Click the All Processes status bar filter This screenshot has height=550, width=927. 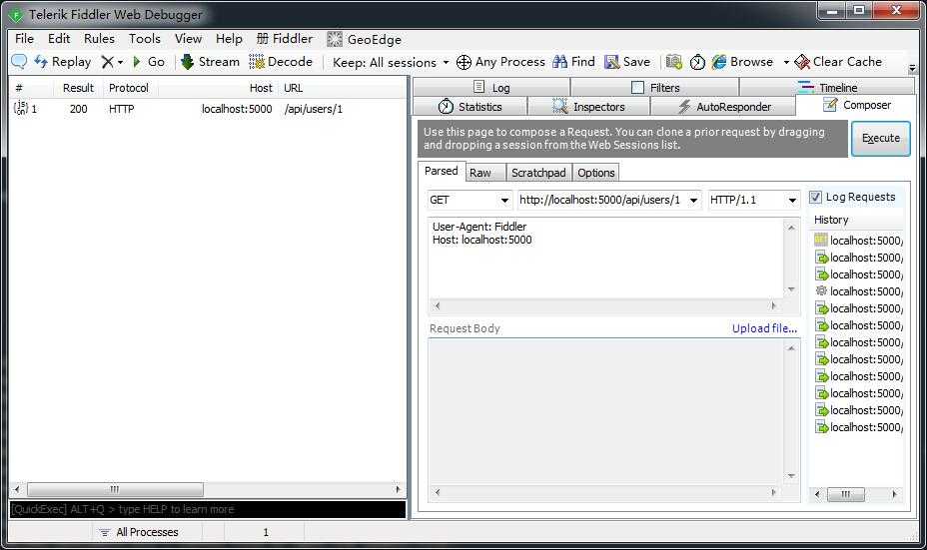click(x=138, y=532)
